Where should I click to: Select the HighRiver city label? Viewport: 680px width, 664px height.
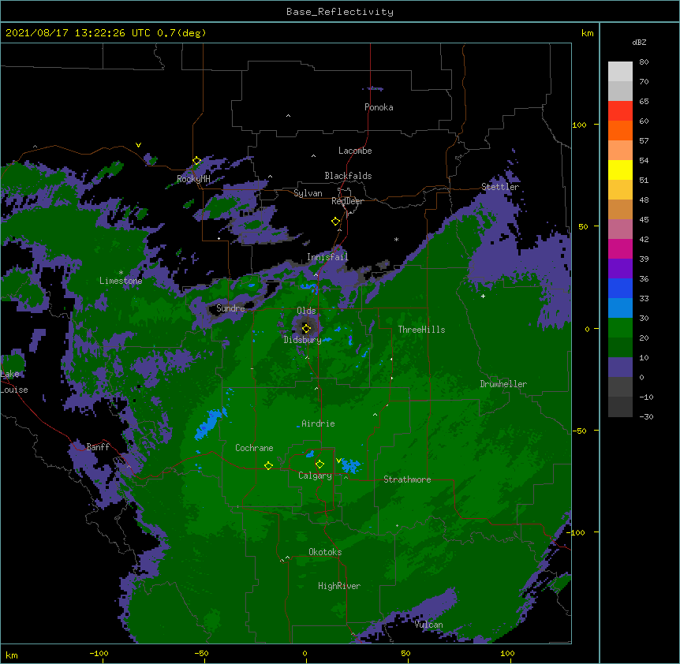pos(339,586)
